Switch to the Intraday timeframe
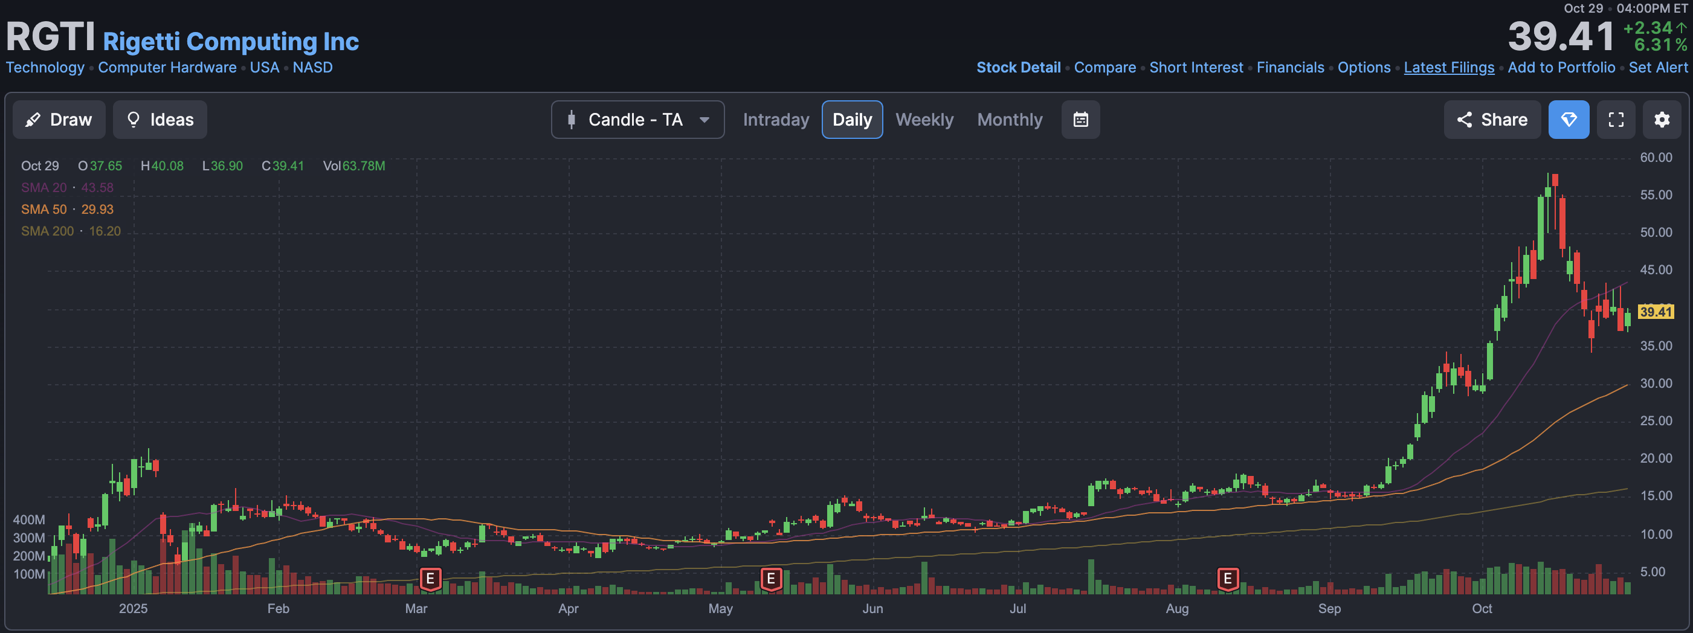Screen dimensions: 1693x633 pyautogui.click(x=776, y=120)
